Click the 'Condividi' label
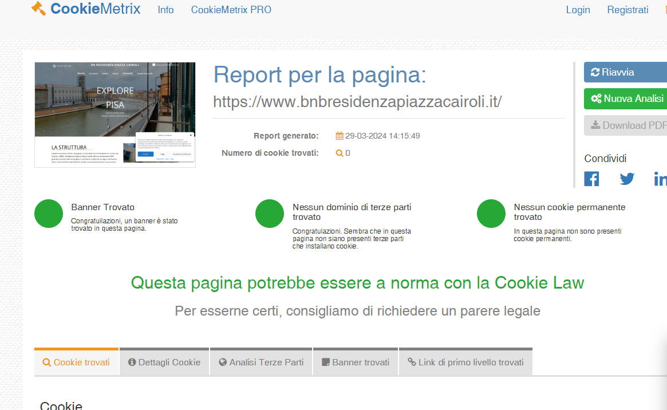 (605, 159)
